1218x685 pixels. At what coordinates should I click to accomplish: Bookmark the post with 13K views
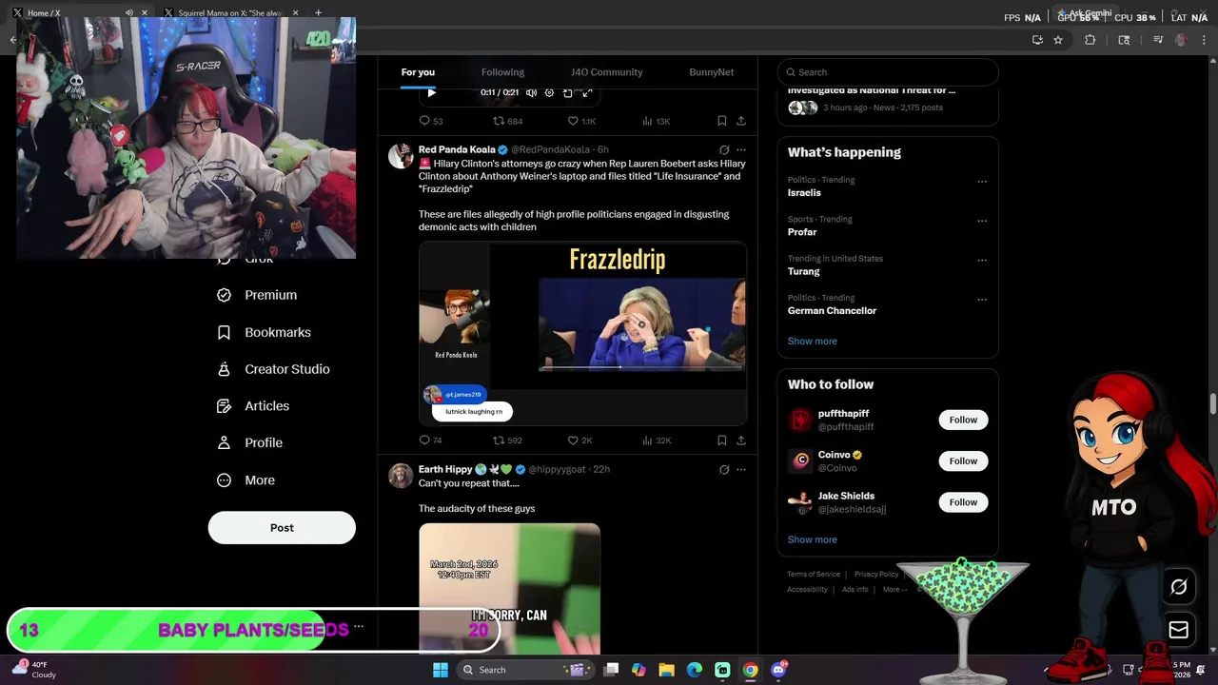coord(722,121)
